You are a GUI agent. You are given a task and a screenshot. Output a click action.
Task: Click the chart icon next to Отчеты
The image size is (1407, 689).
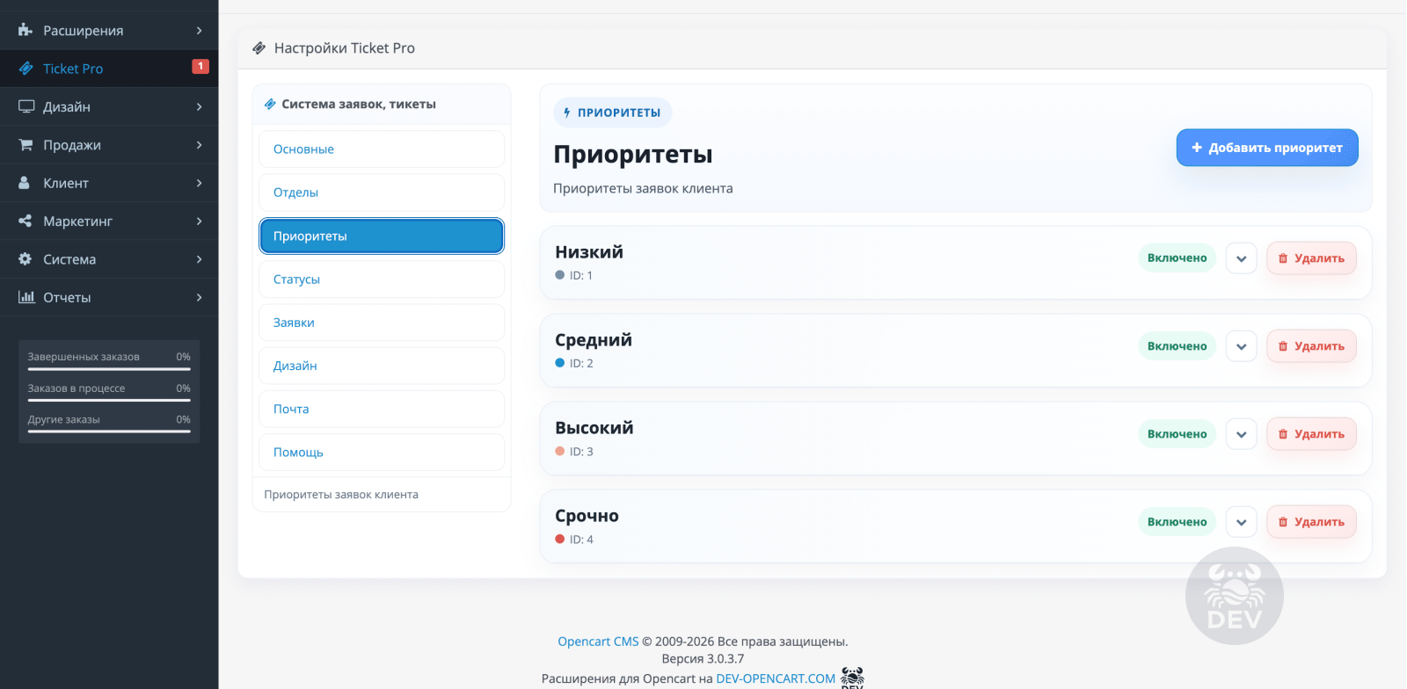click(x=26, y=297)
